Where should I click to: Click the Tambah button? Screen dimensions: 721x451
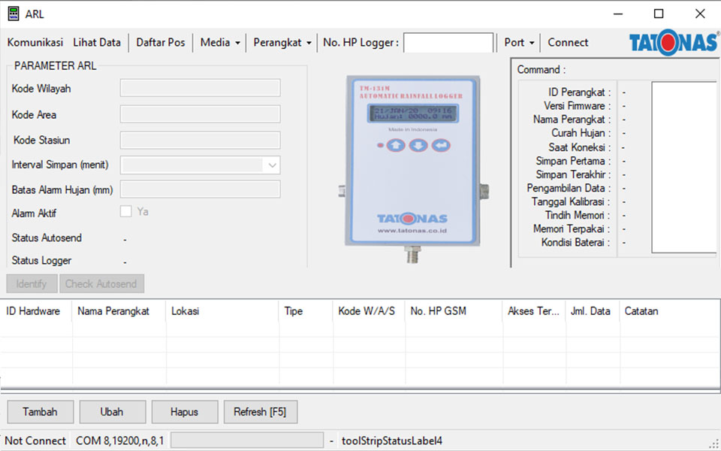pyautogui.click(x=40, y=412)
